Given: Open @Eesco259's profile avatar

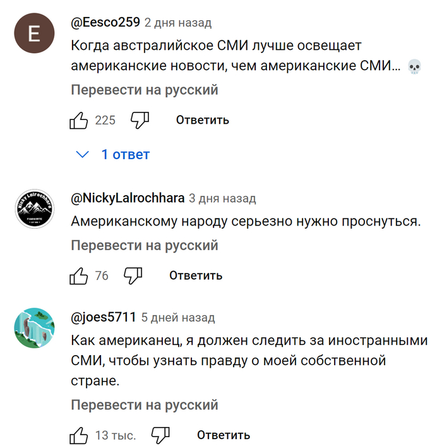Looking at the screenshot, I should [33, 34].
